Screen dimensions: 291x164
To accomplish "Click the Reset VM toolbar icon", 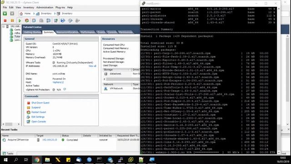I will [x=27, y=20].
